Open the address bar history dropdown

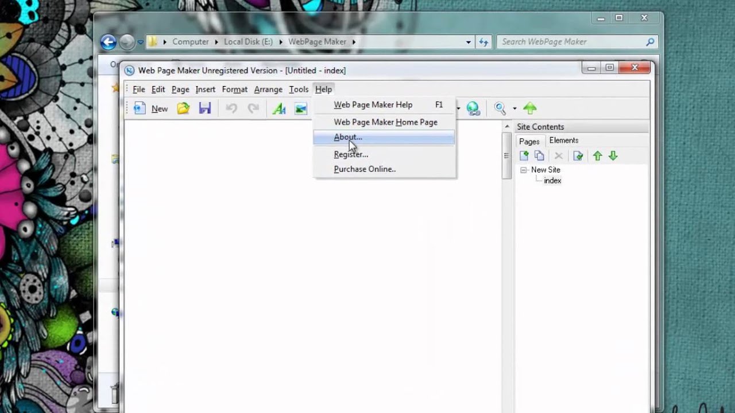point(468,41)
